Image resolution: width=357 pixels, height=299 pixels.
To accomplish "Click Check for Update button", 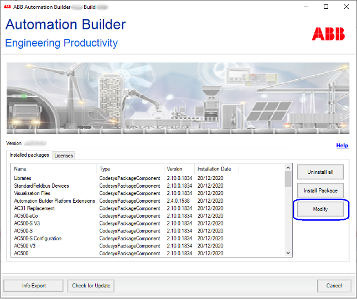I will (x=91, y=286).
